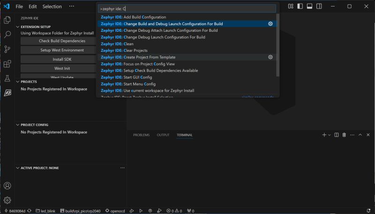The width and height of the screenshot is (375, 214).
Task: Select Zephyr IDE: Add Build Configuration
Action: (x=187, y=17)
